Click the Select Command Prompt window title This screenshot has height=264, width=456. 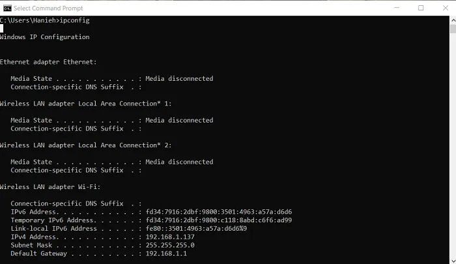tap(48, 8)
